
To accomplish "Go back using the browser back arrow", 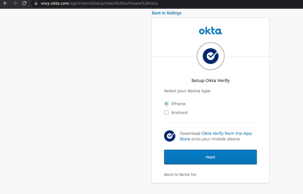I will (x=5, y=3).
